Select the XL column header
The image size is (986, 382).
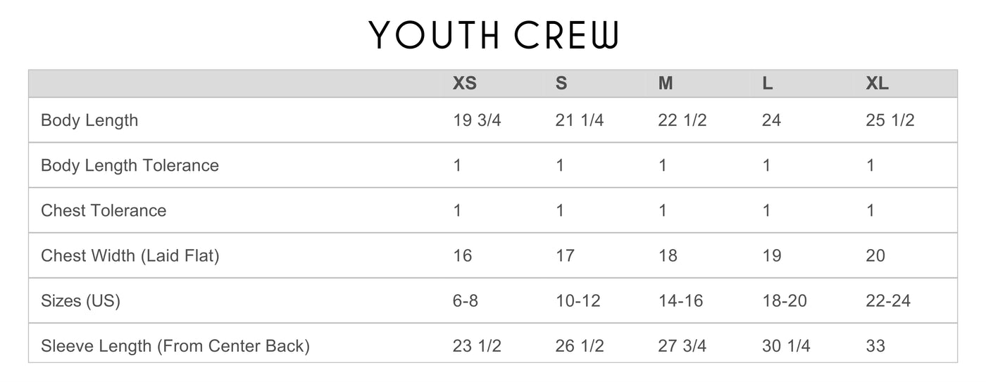point(877,84)
